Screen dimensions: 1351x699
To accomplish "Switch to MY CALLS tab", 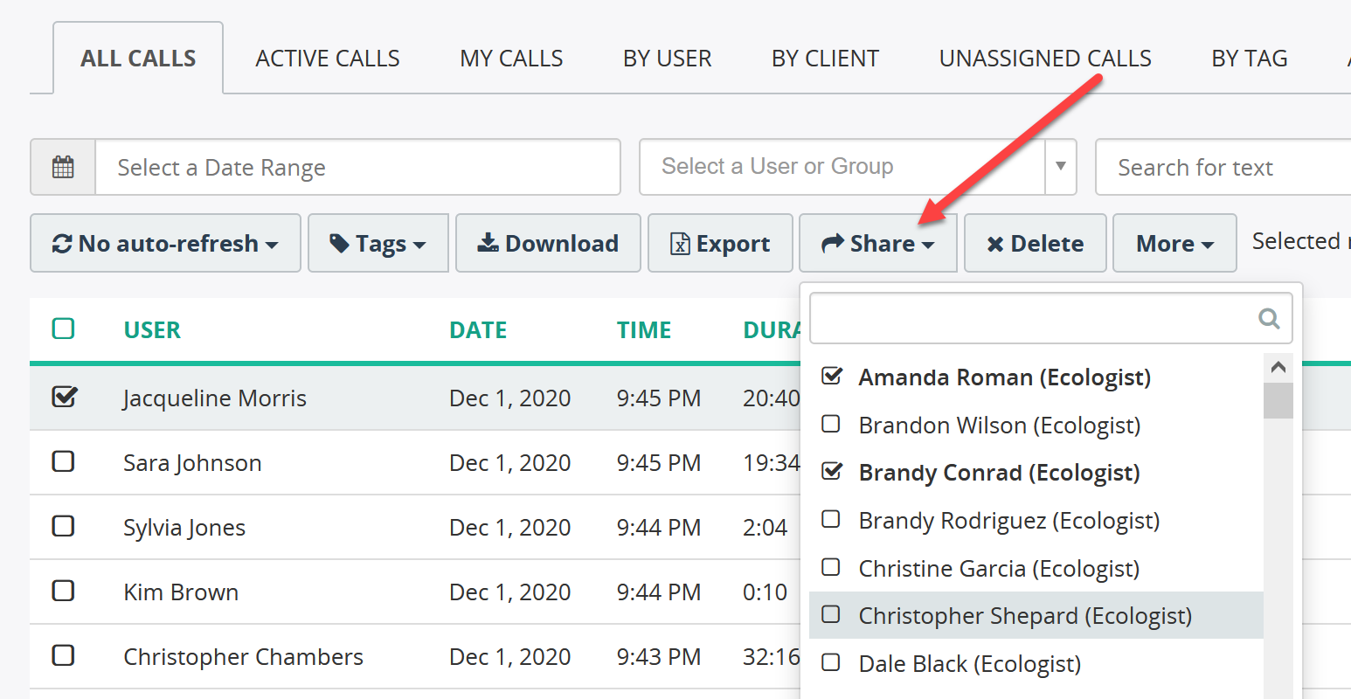I will pos(511,59).
